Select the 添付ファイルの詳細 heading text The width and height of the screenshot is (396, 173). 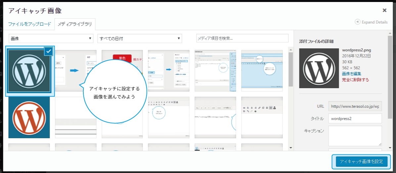317,41
